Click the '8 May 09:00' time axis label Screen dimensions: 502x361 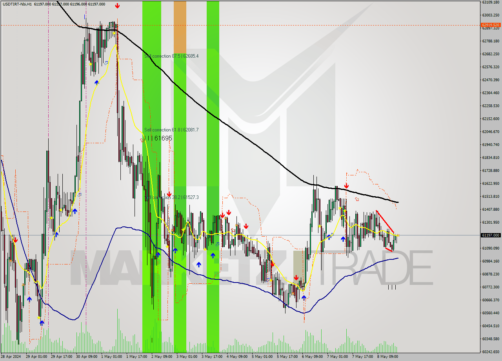pyautogui.click(x=387, y=357)
